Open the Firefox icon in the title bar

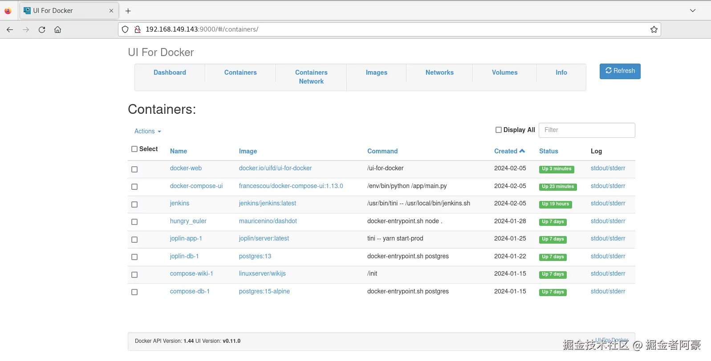(x=8, y=11)
